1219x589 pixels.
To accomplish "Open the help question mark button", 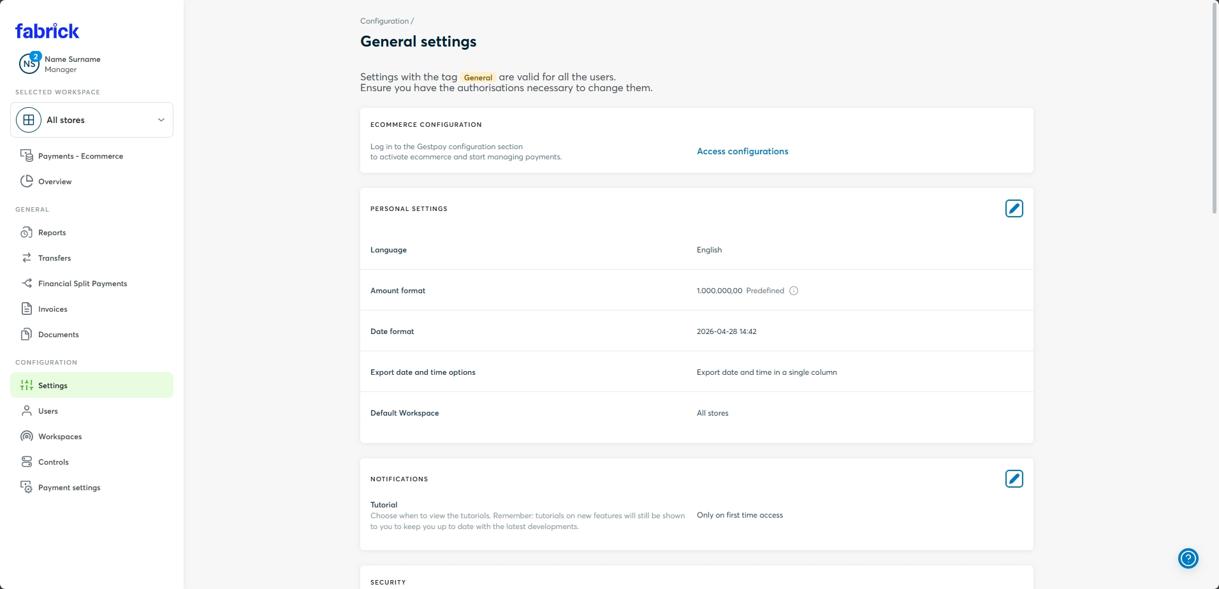I will [x=1188, y=558].
